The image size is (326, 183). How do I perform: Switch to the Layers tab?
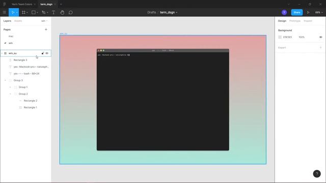7,21
